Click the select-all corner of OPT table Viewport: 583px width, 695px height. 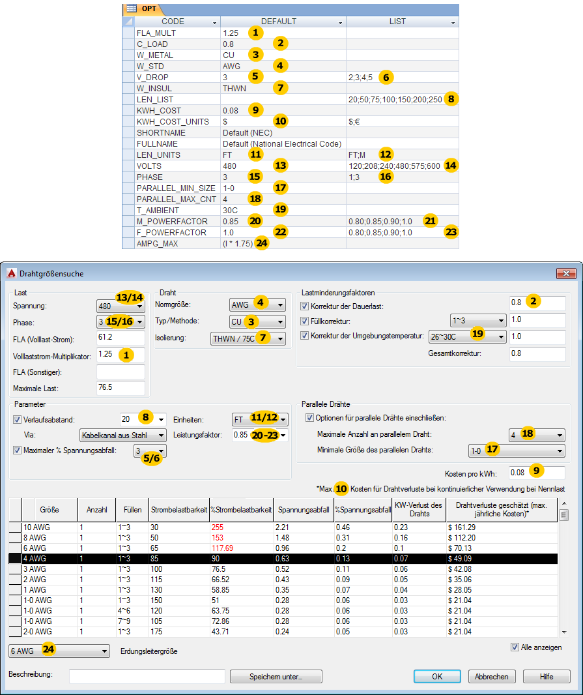[x=128, y=22]
